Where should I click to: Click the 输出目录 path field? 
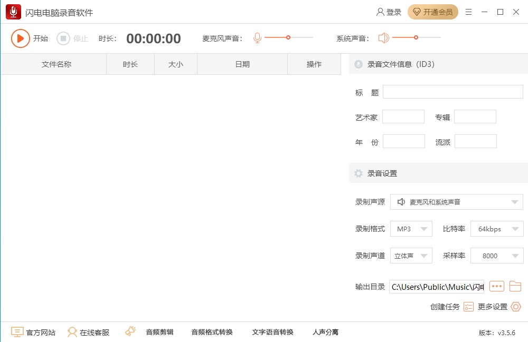point(437,287)
